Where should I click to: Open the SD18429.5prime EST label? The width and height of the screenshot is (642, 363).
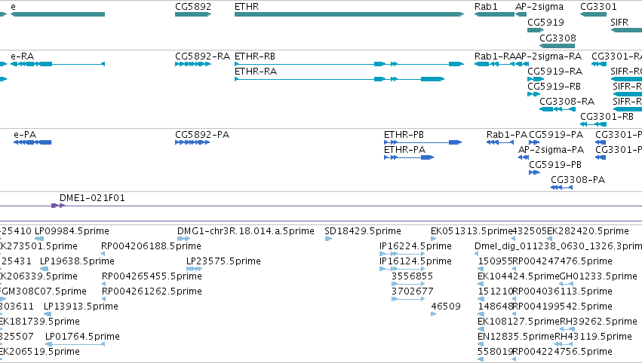363,231
